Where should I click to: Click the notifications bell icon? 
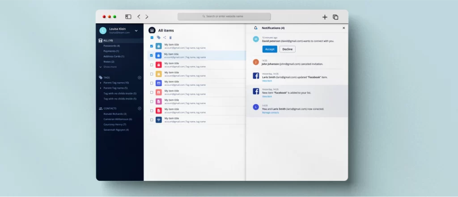pos(255,28)
